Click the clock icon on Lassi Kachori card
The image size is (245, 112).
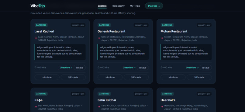click(36, 68)
